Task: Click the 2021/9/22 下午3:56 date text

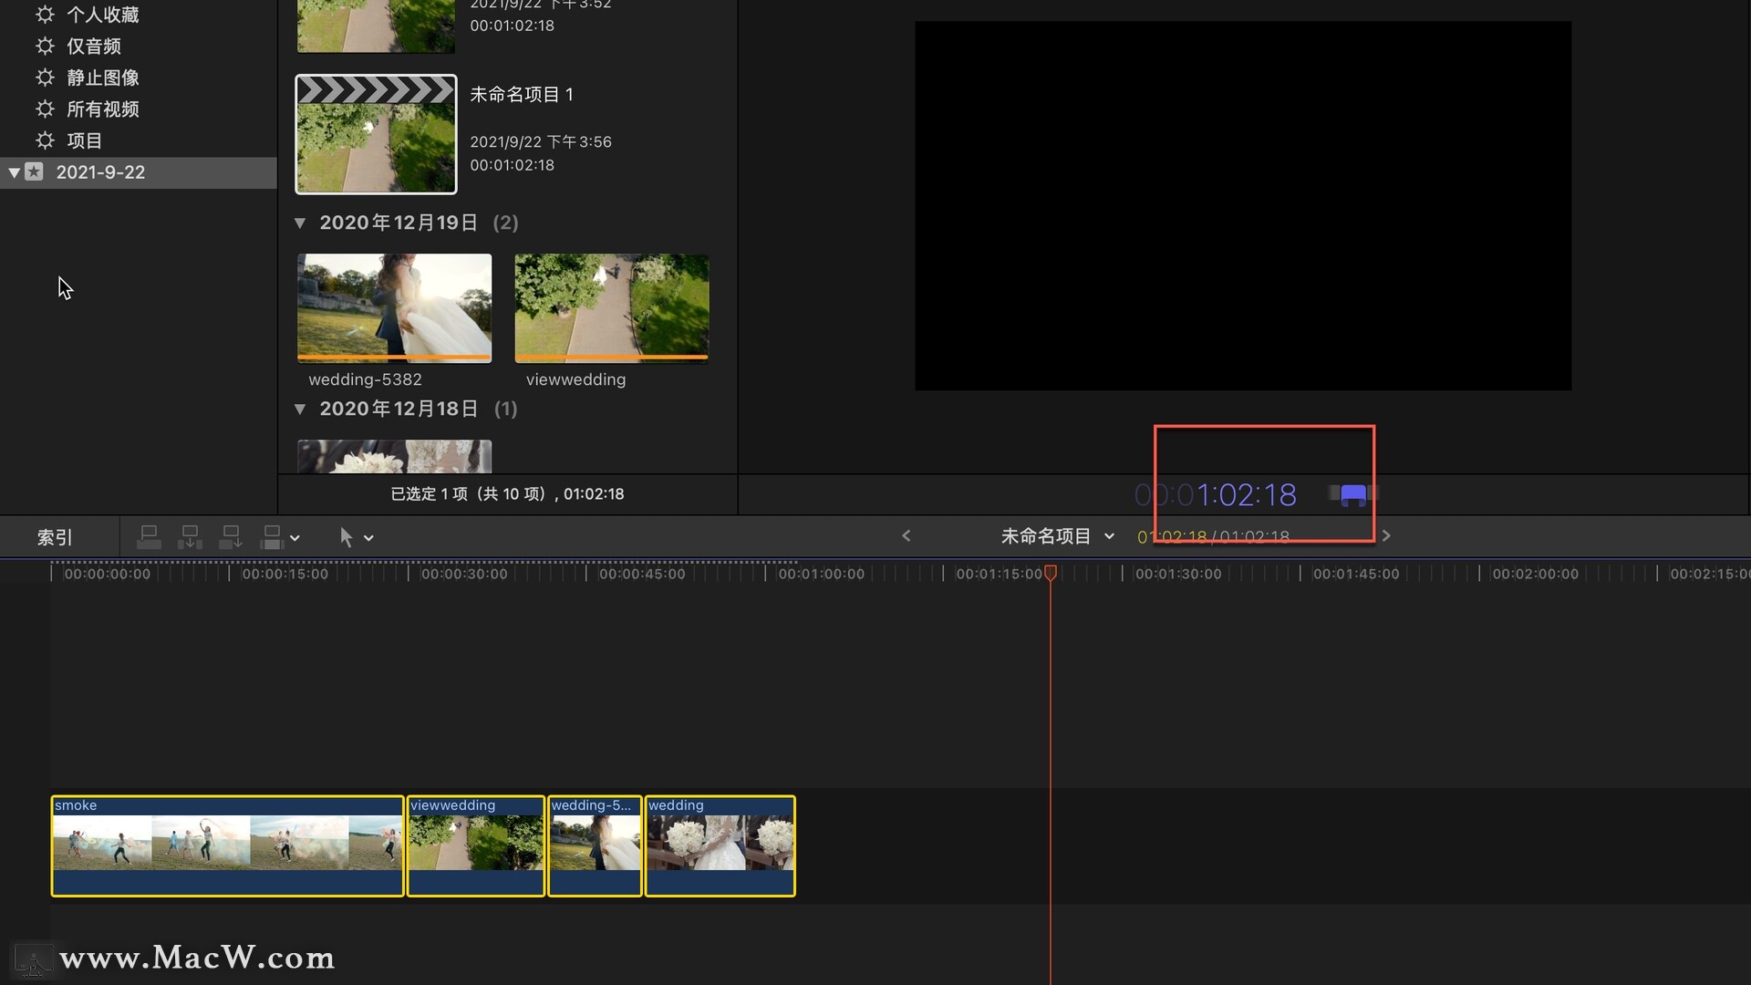Action: [541, 141]
